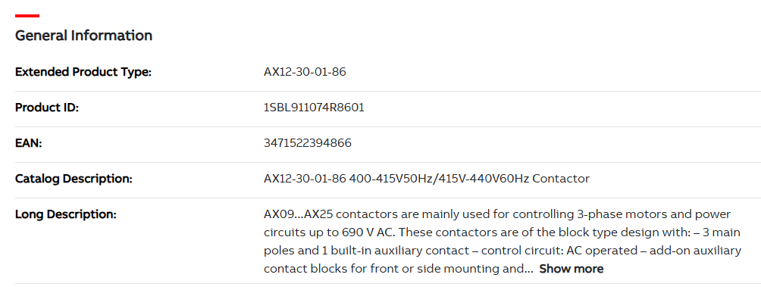Select the Product ID label
This screenshot has width=761, height=287.
click(x=46, y=108)
